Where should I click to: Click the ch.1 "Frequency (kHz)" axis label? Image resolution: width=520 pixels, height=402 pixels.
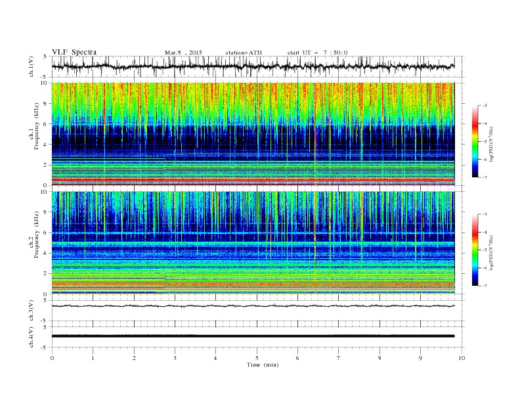coord(37,126)
